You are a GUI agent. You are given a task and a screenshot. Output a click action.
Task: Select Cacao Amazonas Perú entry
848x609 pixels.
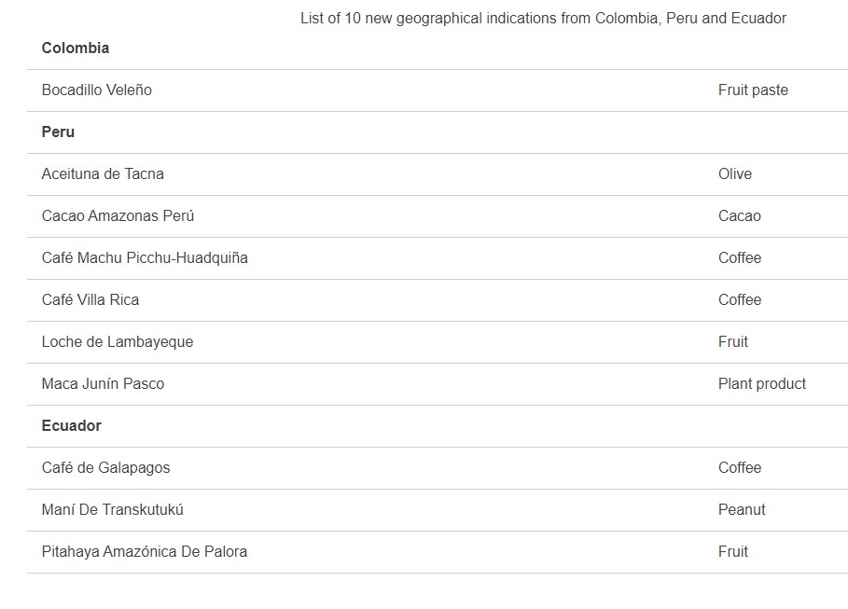(x=118, y=215)
